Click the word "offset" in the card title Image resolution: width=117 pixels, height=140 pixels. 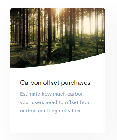pyautogui.click(x=51, y=83)
